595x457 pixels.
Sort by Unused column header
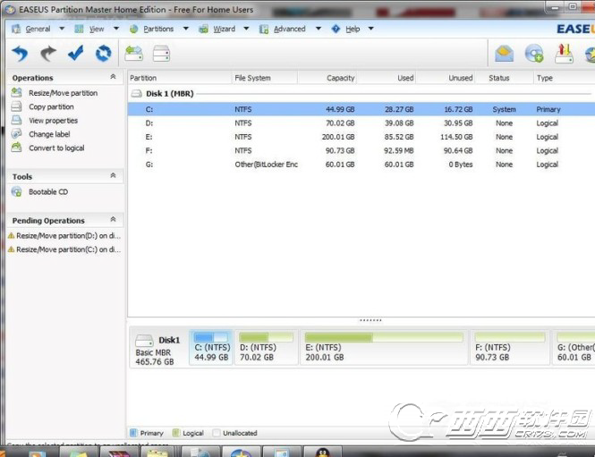(x=446, y=78)
